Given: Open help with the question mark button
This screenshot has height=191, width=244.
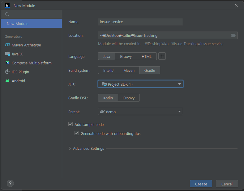Looking at the screenshot, I should pos(10,184).
